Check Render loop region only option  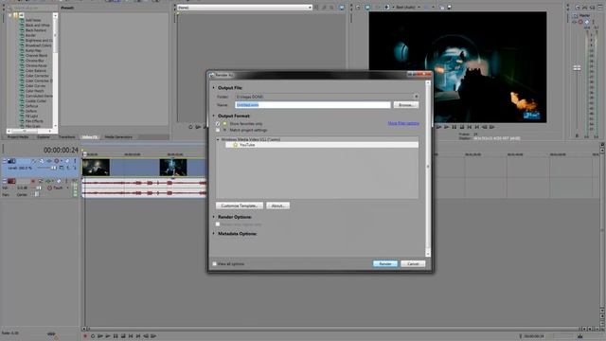coord(218,224)
